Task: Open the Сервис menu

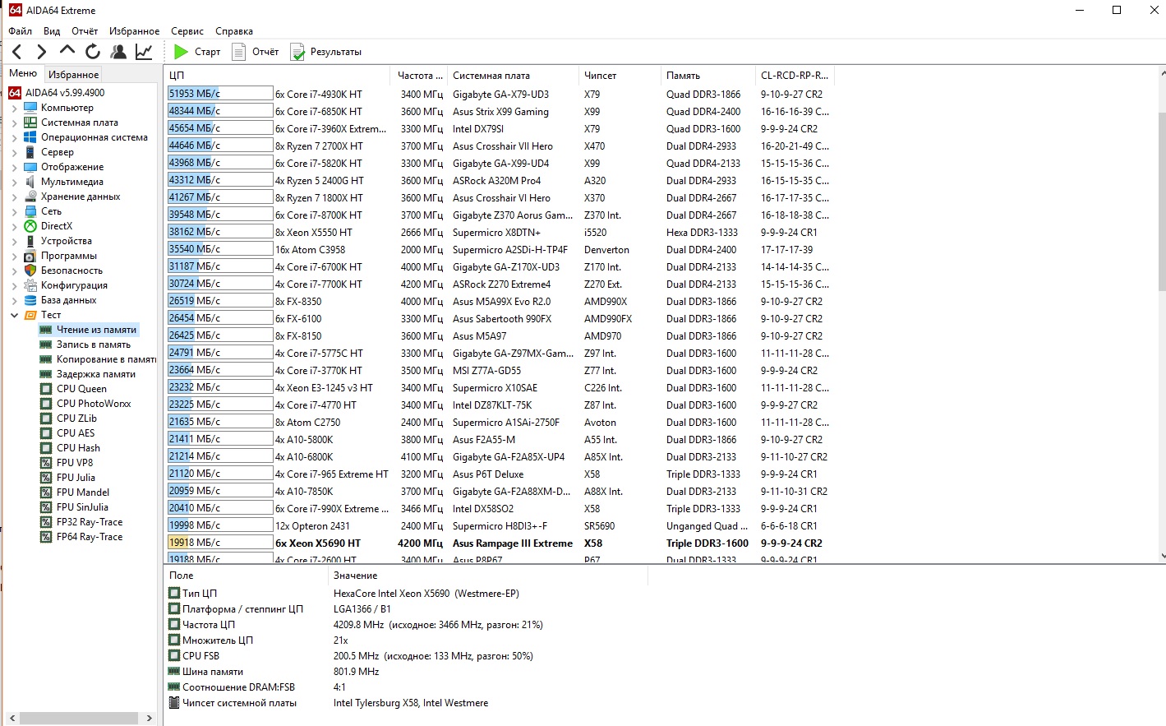Action: [187, 31]
